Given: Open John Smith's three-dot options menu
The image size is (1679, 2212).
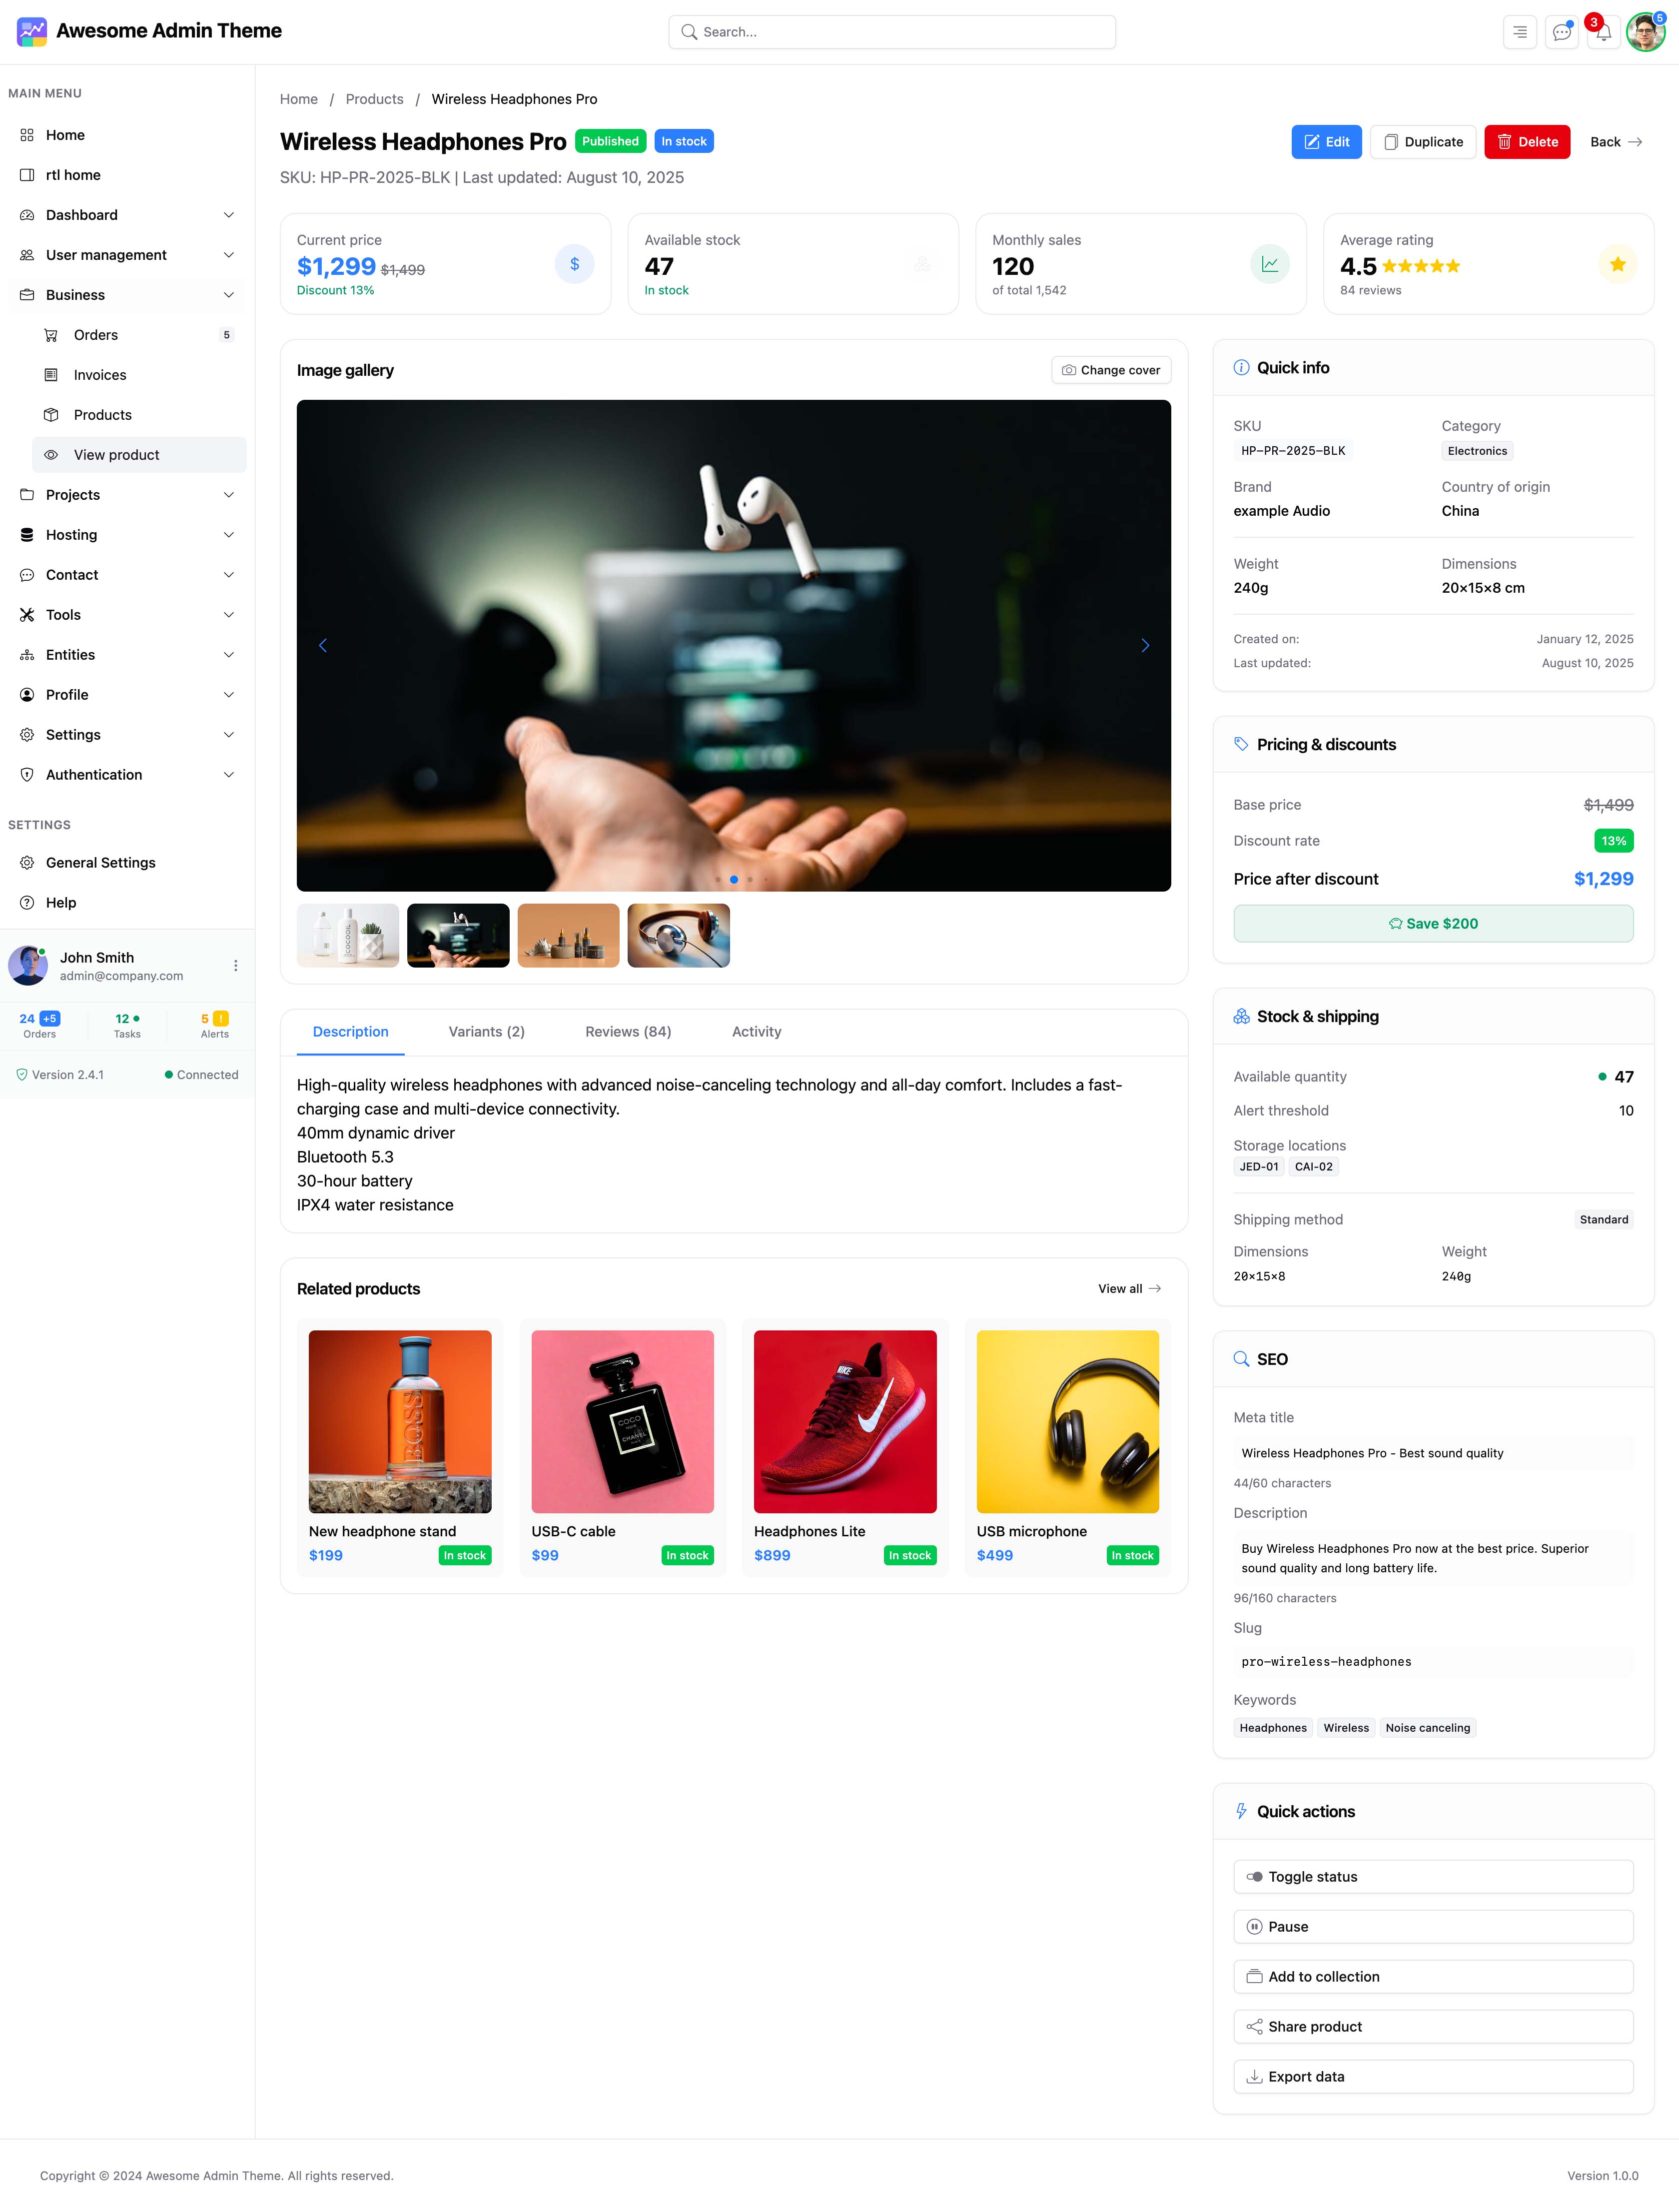Looking at the screenshot, I should [236, 965].
